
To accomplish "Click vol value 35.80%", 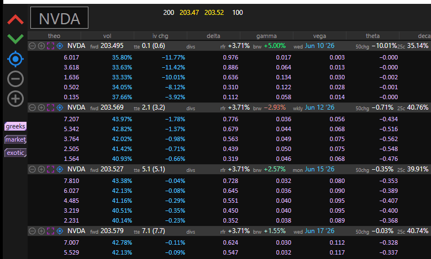I will pyautogui.click(x=122, y=57).
